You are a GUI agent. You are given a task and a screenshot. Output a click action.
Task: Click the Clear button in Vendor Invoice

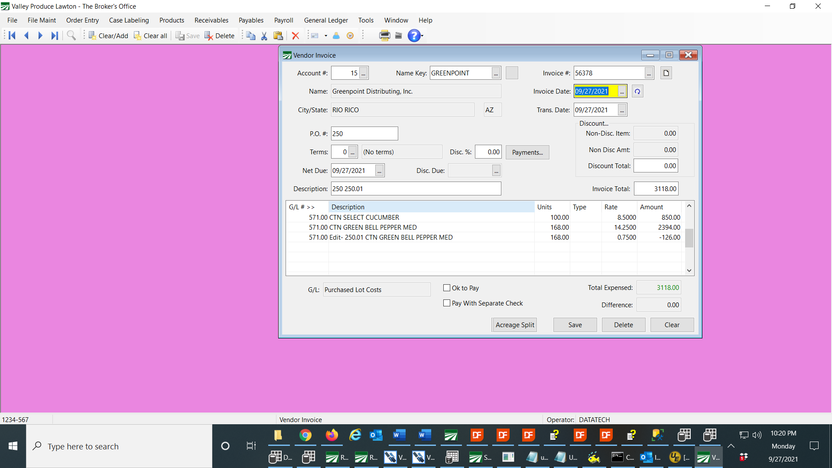[672, 325]
